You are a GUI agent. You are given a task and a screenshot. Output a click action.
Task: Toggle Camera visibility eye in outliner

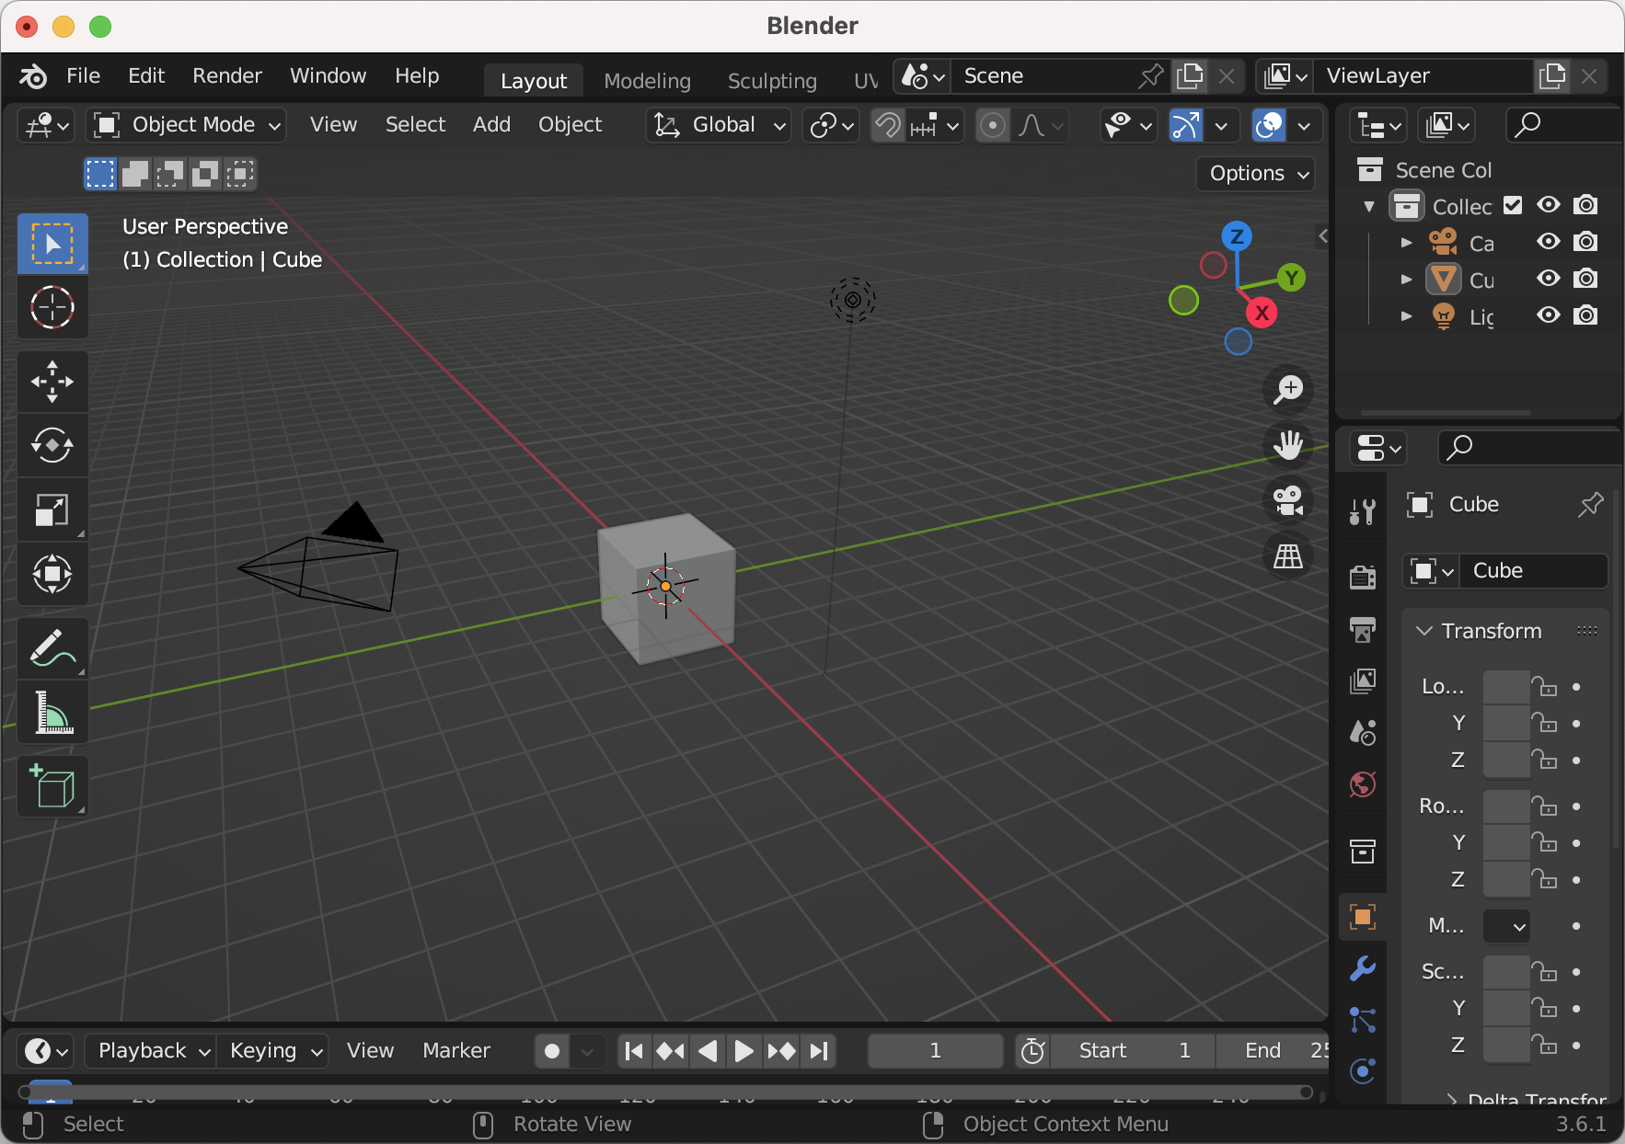point(1549,242)
